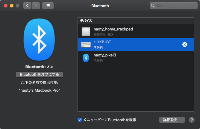Click the trackpad battery level indicator
Image resolution: width=200 pixels, height=129 pixels.
110,35
